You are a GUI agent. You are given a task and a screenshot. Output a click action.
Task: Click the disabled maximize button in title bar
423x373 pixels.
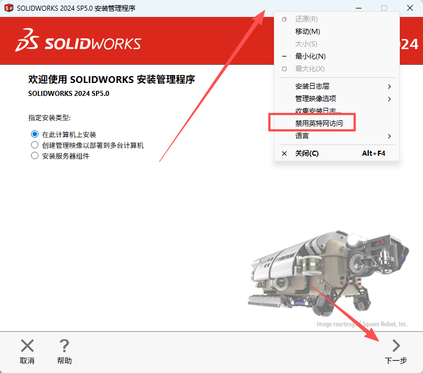384,8
